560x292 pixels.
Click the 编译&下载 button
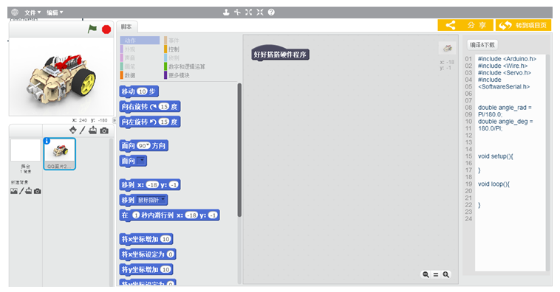pos(482,45)
